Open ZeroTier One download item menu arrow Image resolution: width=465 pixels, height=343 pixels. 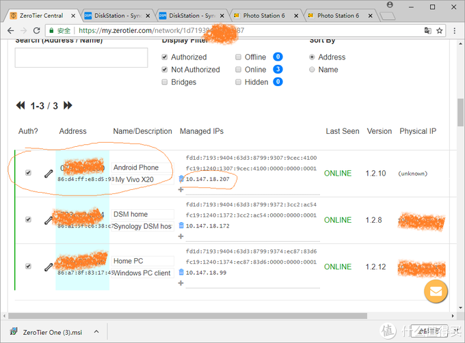tap(96, 331)
